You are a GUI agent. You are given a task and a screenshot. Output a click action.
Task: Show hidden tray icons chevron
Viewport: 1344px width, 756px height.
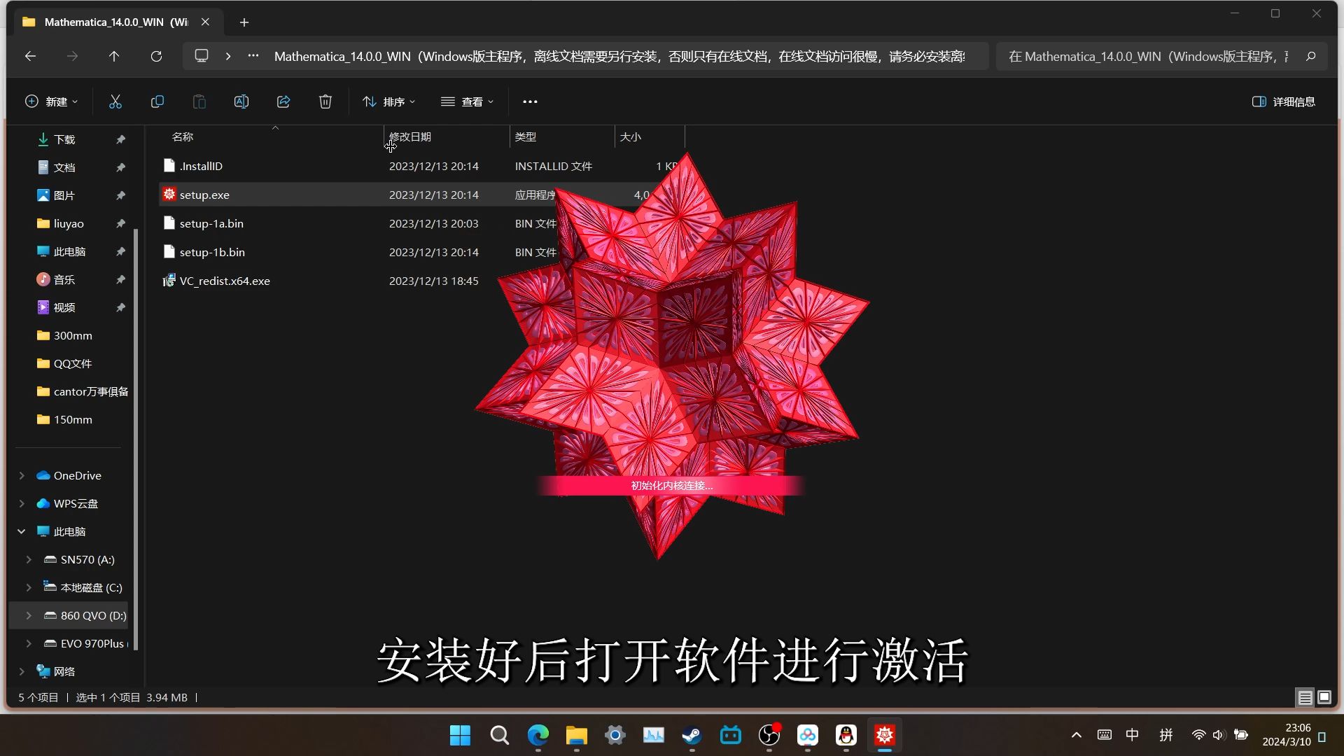click(1077, 735)
